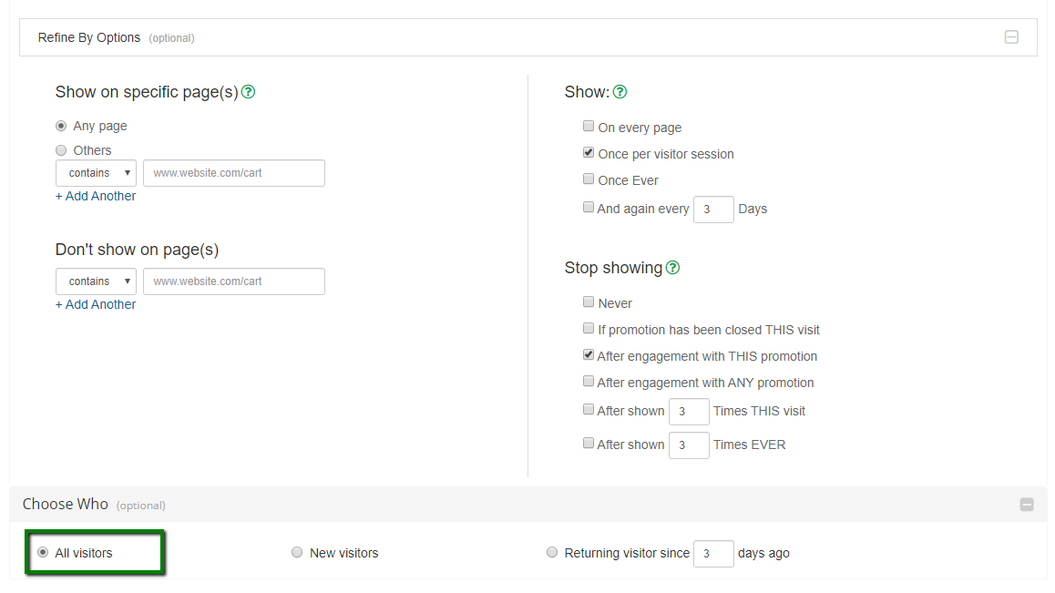Screen dimensions: 1055x593
Task: Select the Others radio button
Action: point(61,150)
